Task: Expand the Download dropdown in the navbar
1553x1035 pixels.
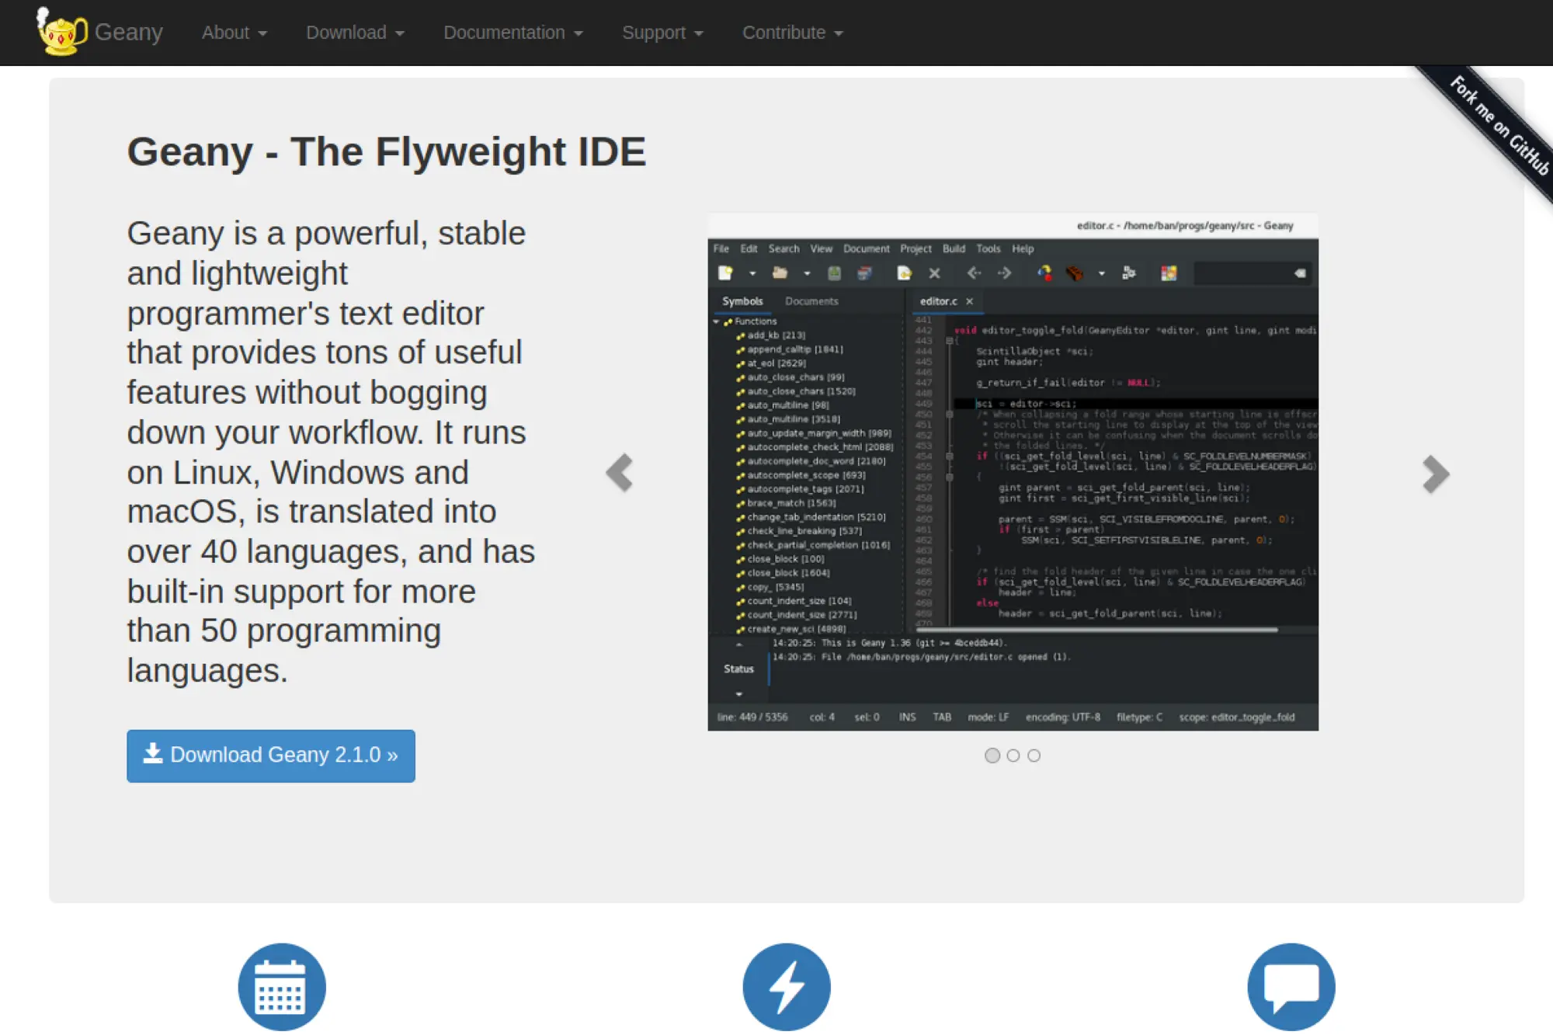Action: (x=355, y=33)
